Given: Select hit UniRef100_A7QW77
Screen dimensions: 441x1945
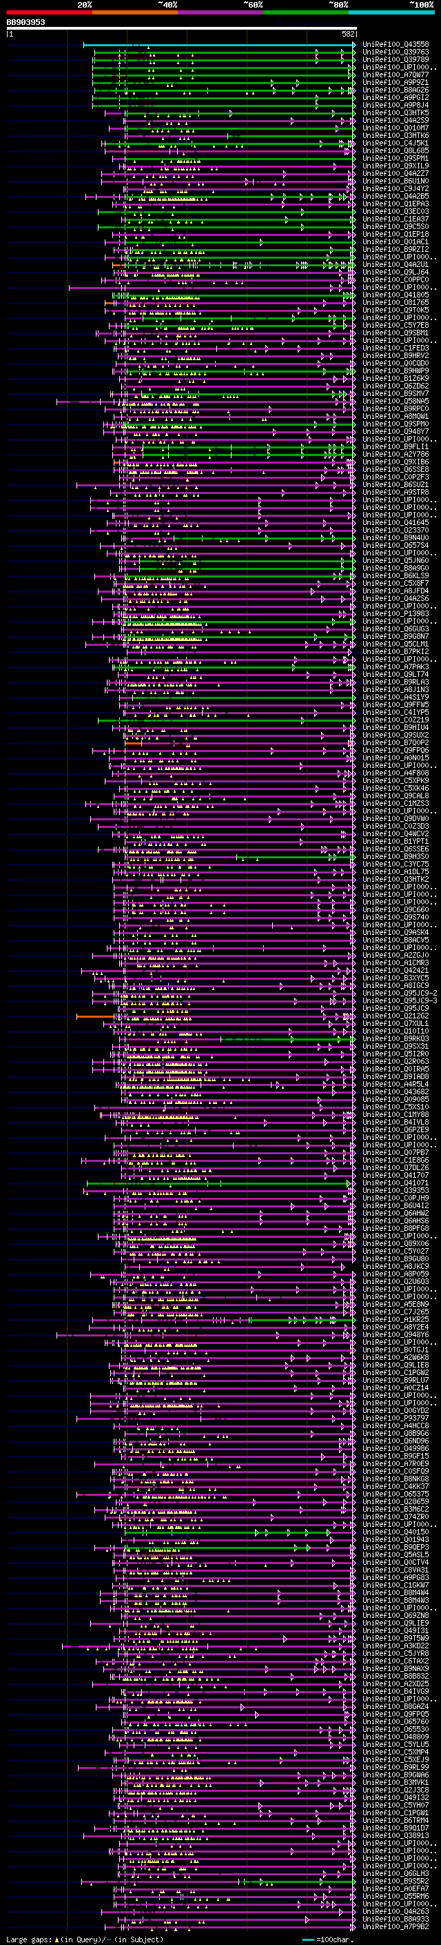Looking at the screenshot, I should pos(396,75).
